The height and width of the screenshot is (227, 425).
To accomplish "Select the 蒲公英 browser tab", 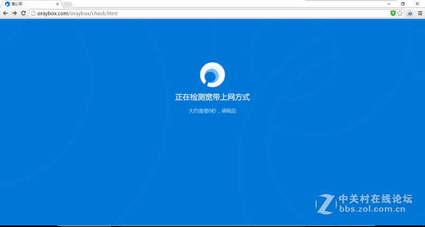I will tap(31, 4).
